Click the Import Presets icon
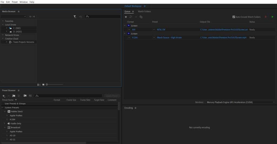The width and height of the screenshot is (277, 144). (x=25, y=96)
